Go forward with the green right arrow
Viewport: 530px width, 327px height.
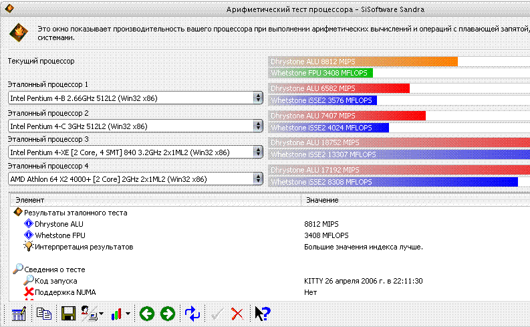(168, 314)
